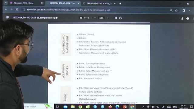Click the ENG language indicator
Screen dimensions: 194x109
tap(175, 107)
